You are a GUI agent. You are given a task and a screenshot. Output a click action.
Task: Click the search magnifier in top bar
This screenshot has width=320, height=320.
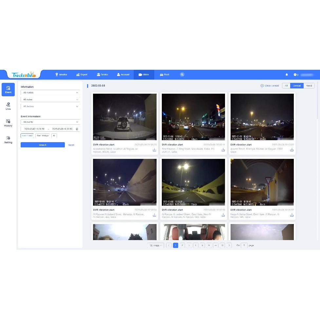pos(182,75)
